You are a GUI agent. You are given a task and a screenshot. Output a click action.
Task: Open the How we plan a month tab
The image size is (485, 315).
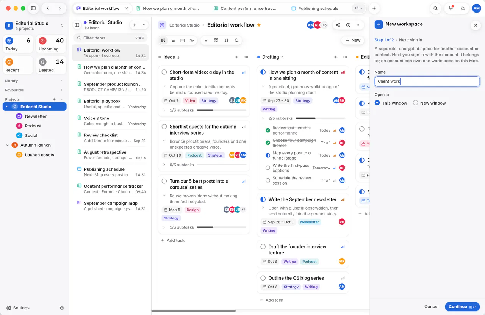pos(167,8)
